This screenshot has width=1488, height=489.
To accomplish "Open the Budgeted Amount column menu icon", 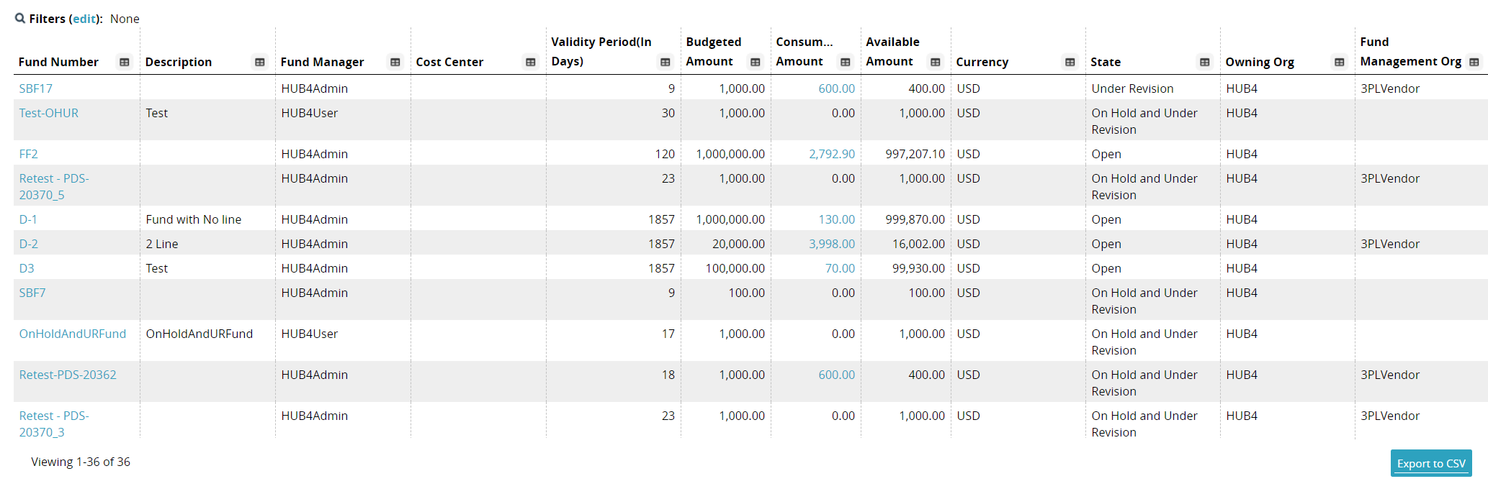I will [x=756, y=63].
